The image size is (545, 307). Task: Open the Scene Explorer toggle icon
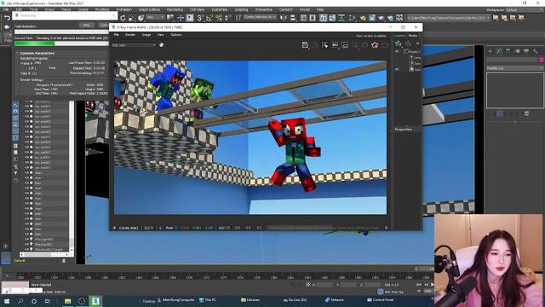click(303, 17)
